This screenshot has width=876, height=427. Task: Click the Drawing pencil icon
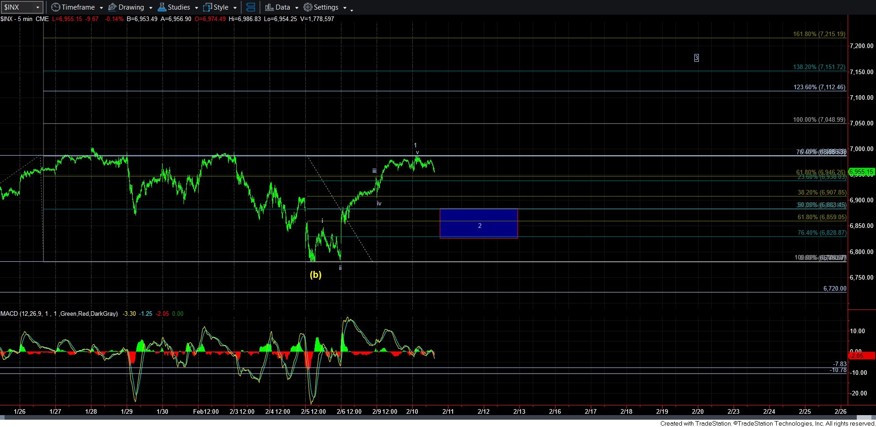[112, 7]
